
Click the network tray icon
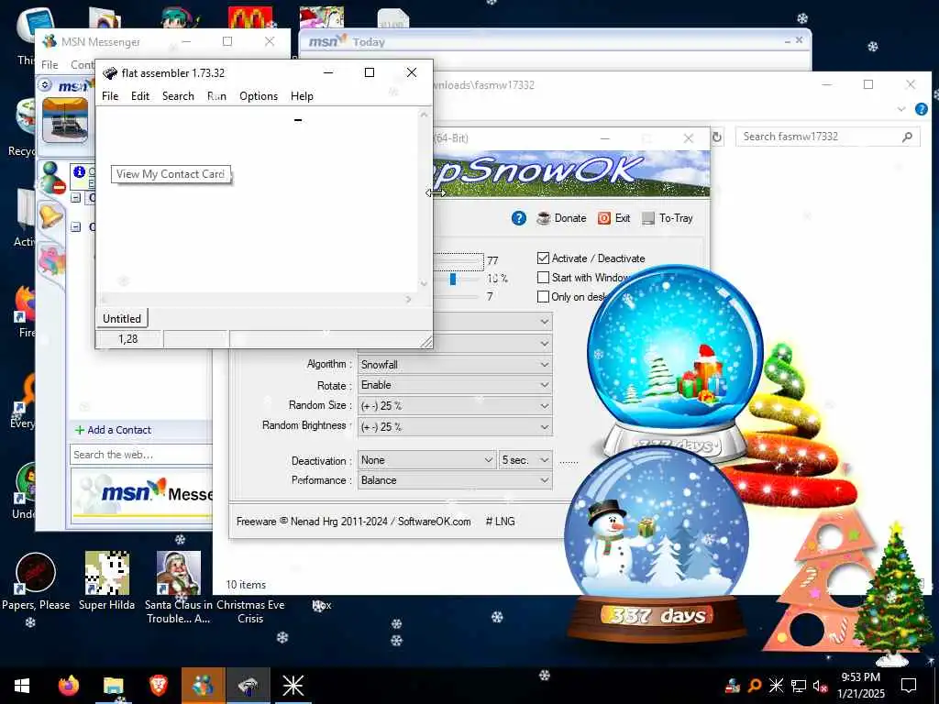pyautogui.click(x=799, y=686)
